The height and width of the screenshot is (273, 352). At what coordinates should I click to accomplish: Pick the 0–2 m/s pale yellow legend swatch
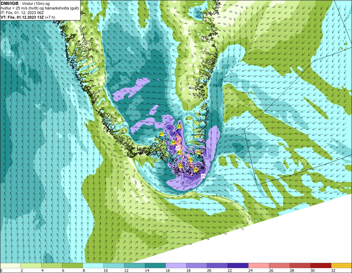[x=11, y=266]
